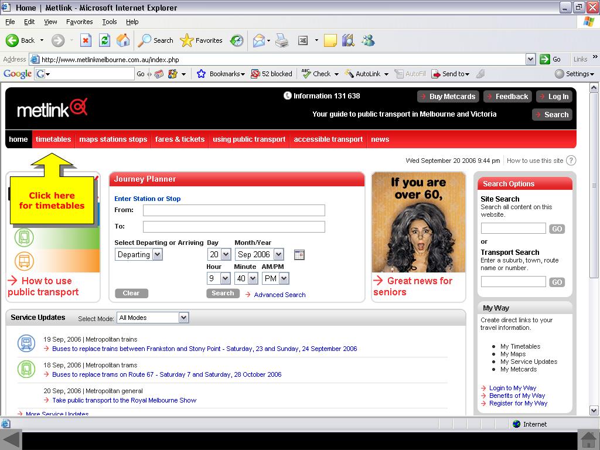
Task: Open Google toolbar Settings
Action: coord(575,74)
